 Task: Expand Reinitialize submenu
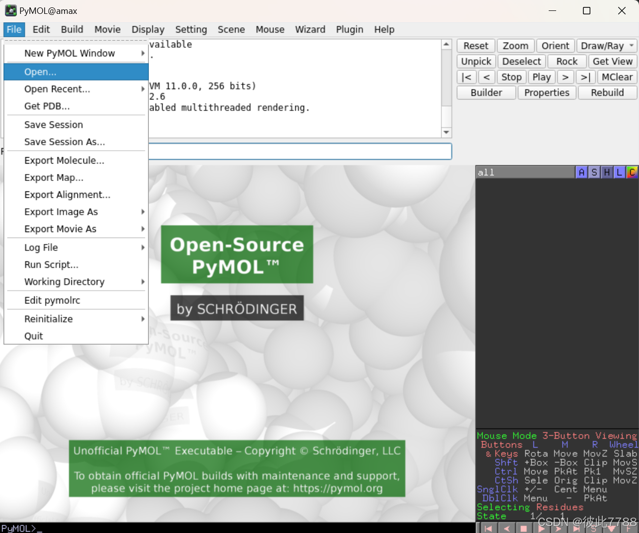coord(76,319)
